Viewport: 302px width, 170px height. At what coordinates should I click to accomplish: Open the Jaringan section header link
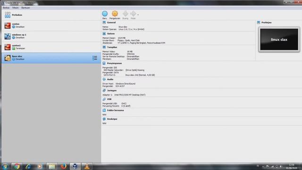(x=112, y=90)
